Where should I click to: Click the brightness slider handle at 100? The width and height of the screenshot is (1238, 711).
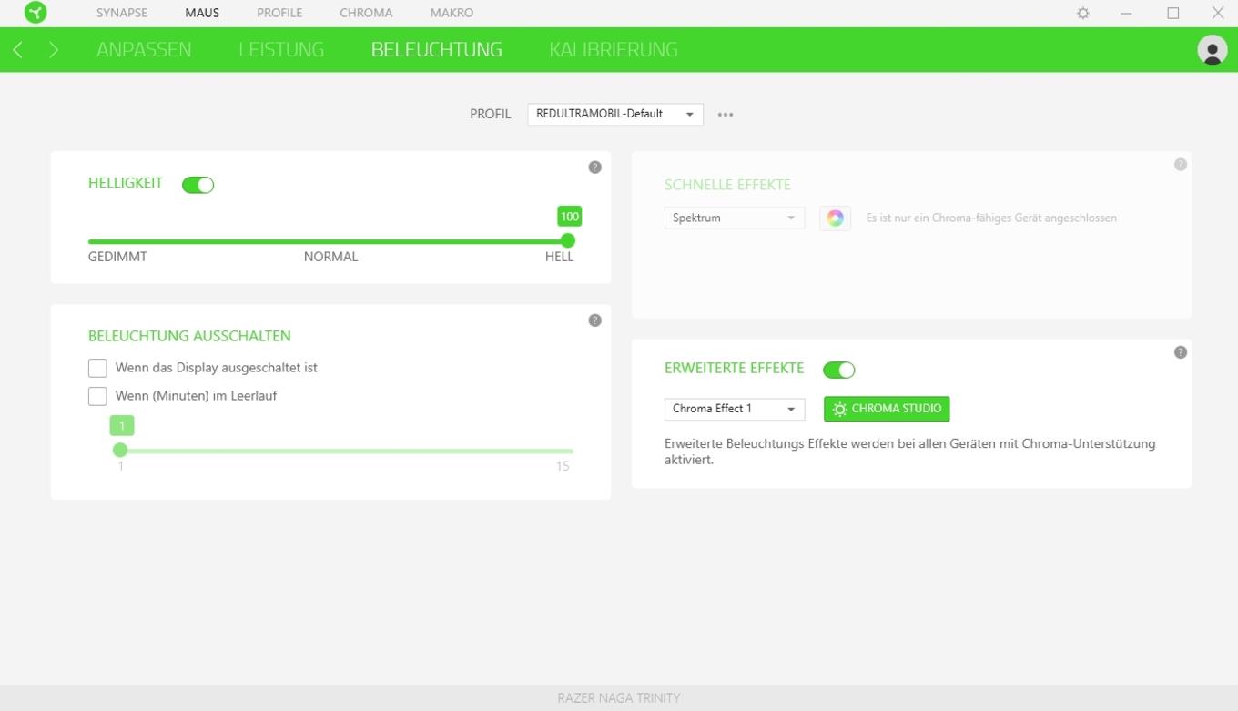[x=568, y=240]
